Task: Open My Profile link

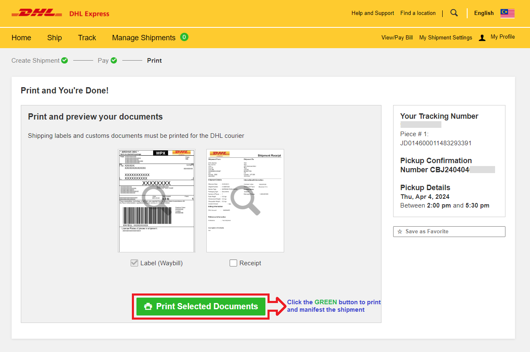Action: coord(503,37)
